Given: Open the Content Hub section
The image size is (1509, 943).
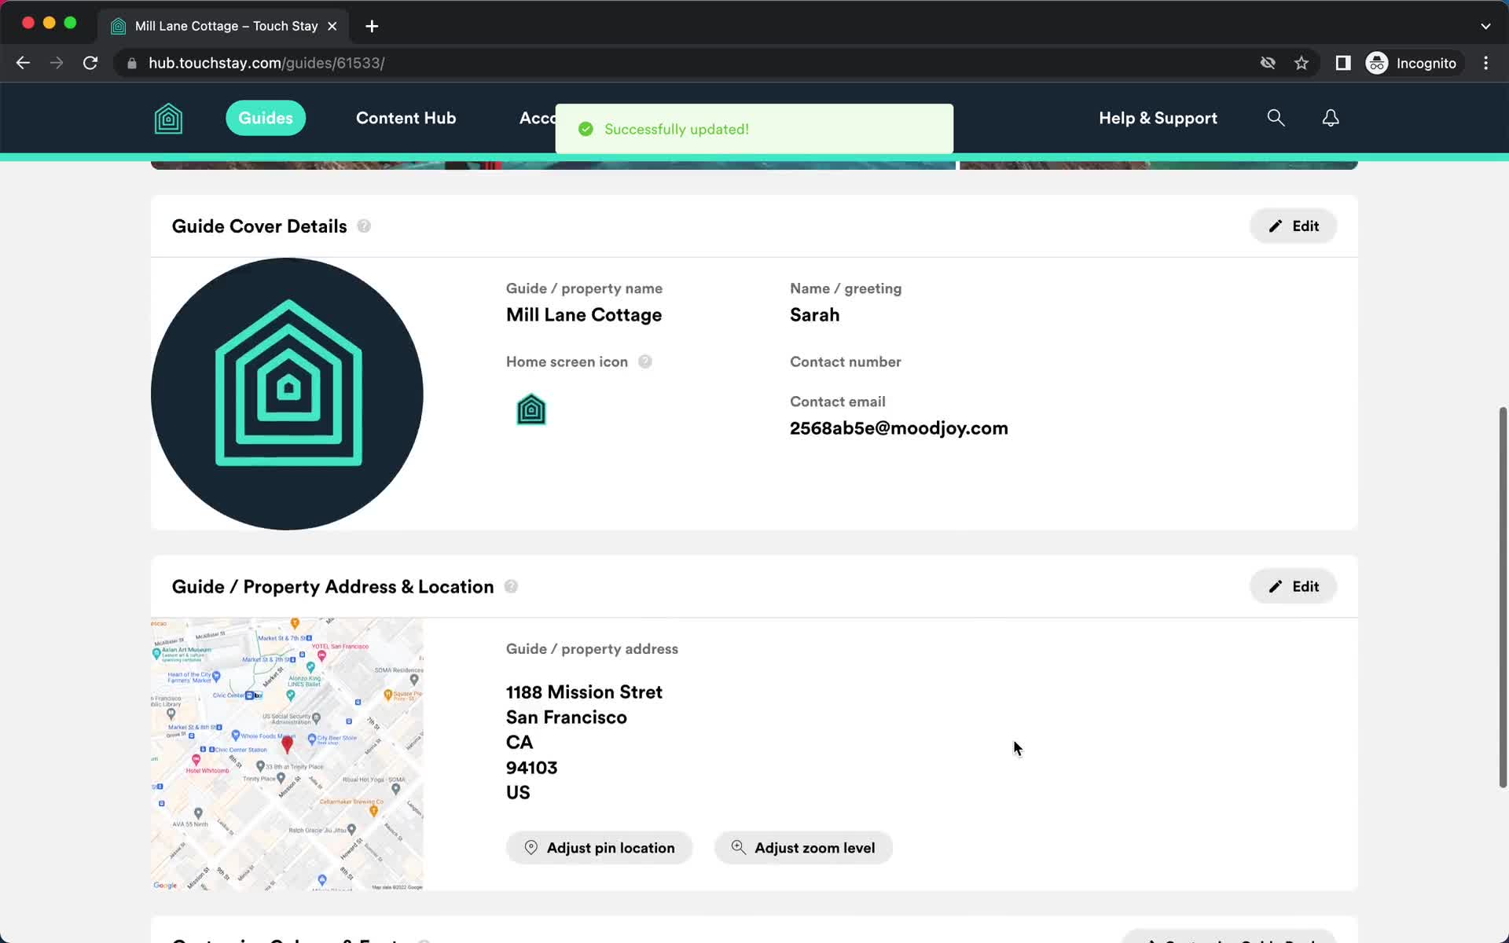Looking at the screenshot, I should click(406, 117).
